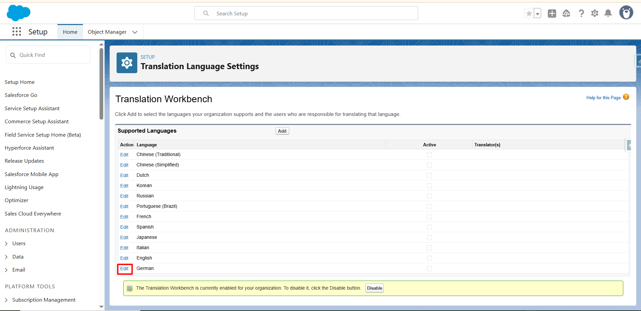Click Add button for Supported Languages
This screenshot has width=641, height=311.
282,131
